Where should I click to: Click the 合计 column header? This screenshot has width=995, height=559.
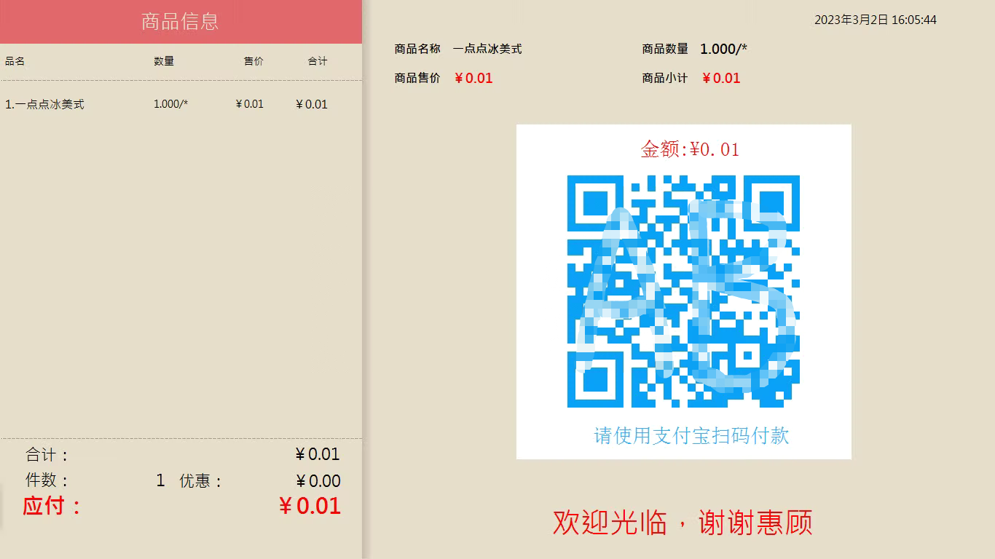318,61
